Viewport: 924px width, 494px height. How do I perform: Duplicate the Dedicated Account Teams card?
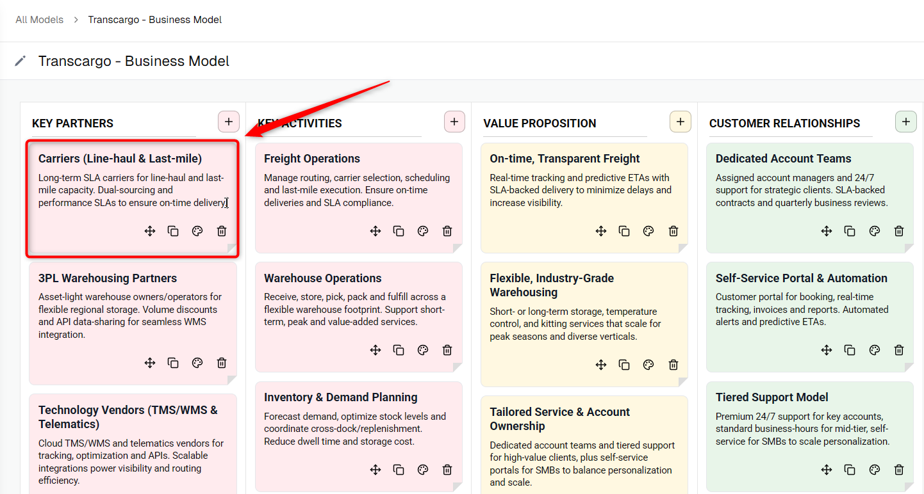850,231
